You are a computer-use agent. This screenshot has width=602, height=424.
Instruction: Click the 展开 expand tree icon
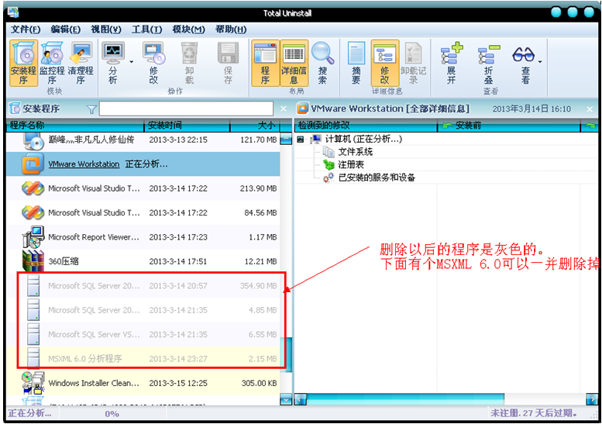click(452, 63)
